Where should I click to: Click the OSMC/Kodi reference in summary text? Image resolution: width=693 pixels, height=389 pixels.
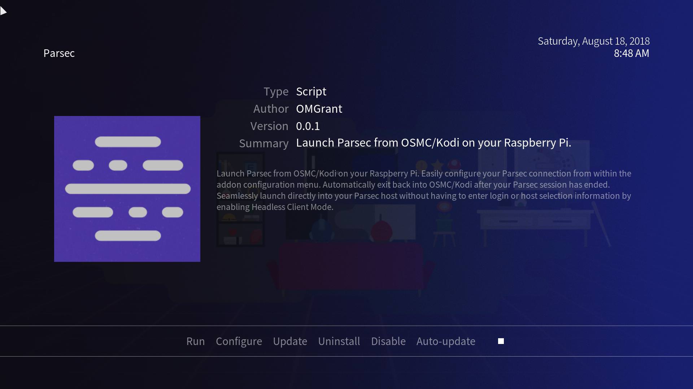[427, 143]
